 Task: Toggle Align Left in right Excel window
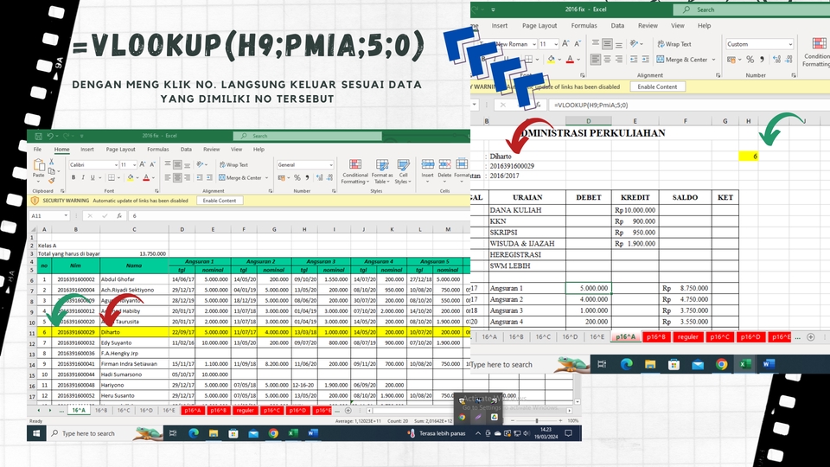click(x=596, y=60)
